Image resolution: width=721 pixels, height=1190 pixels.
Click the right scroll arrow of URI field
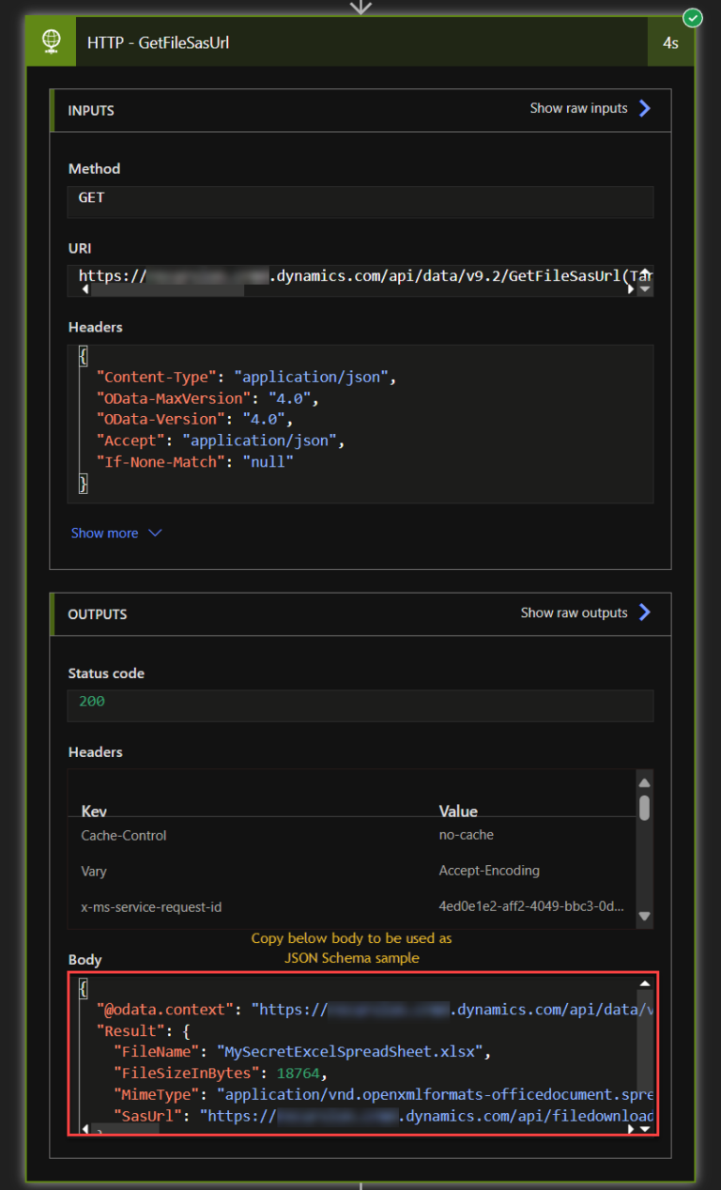click(631, 289)
